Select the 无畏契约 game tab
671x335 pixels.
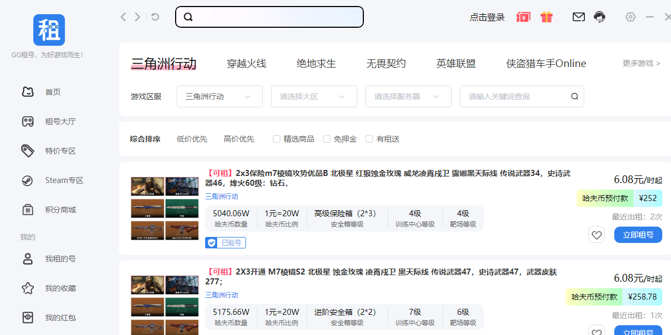386,63
